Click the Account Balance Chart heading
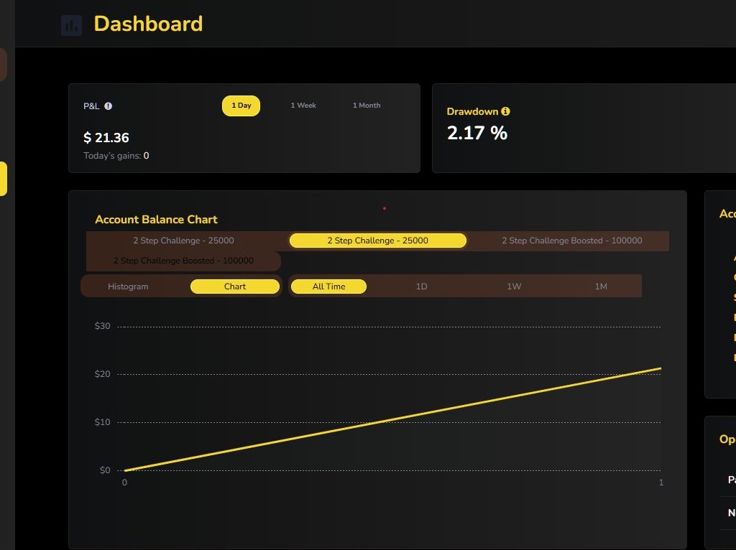Screen dimensions: 736x550 tap(156, 220)
